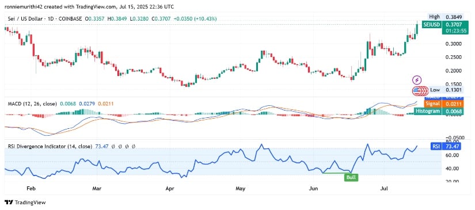Viewport: 475px width, 210px height.
Task: Click the purple lightning bolt event icon
Action: tap(417, 80)
